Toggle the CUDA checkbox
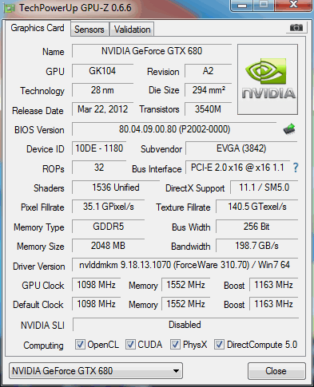The width and height of the screenshot is (314, 387). (x=130, y=344)
